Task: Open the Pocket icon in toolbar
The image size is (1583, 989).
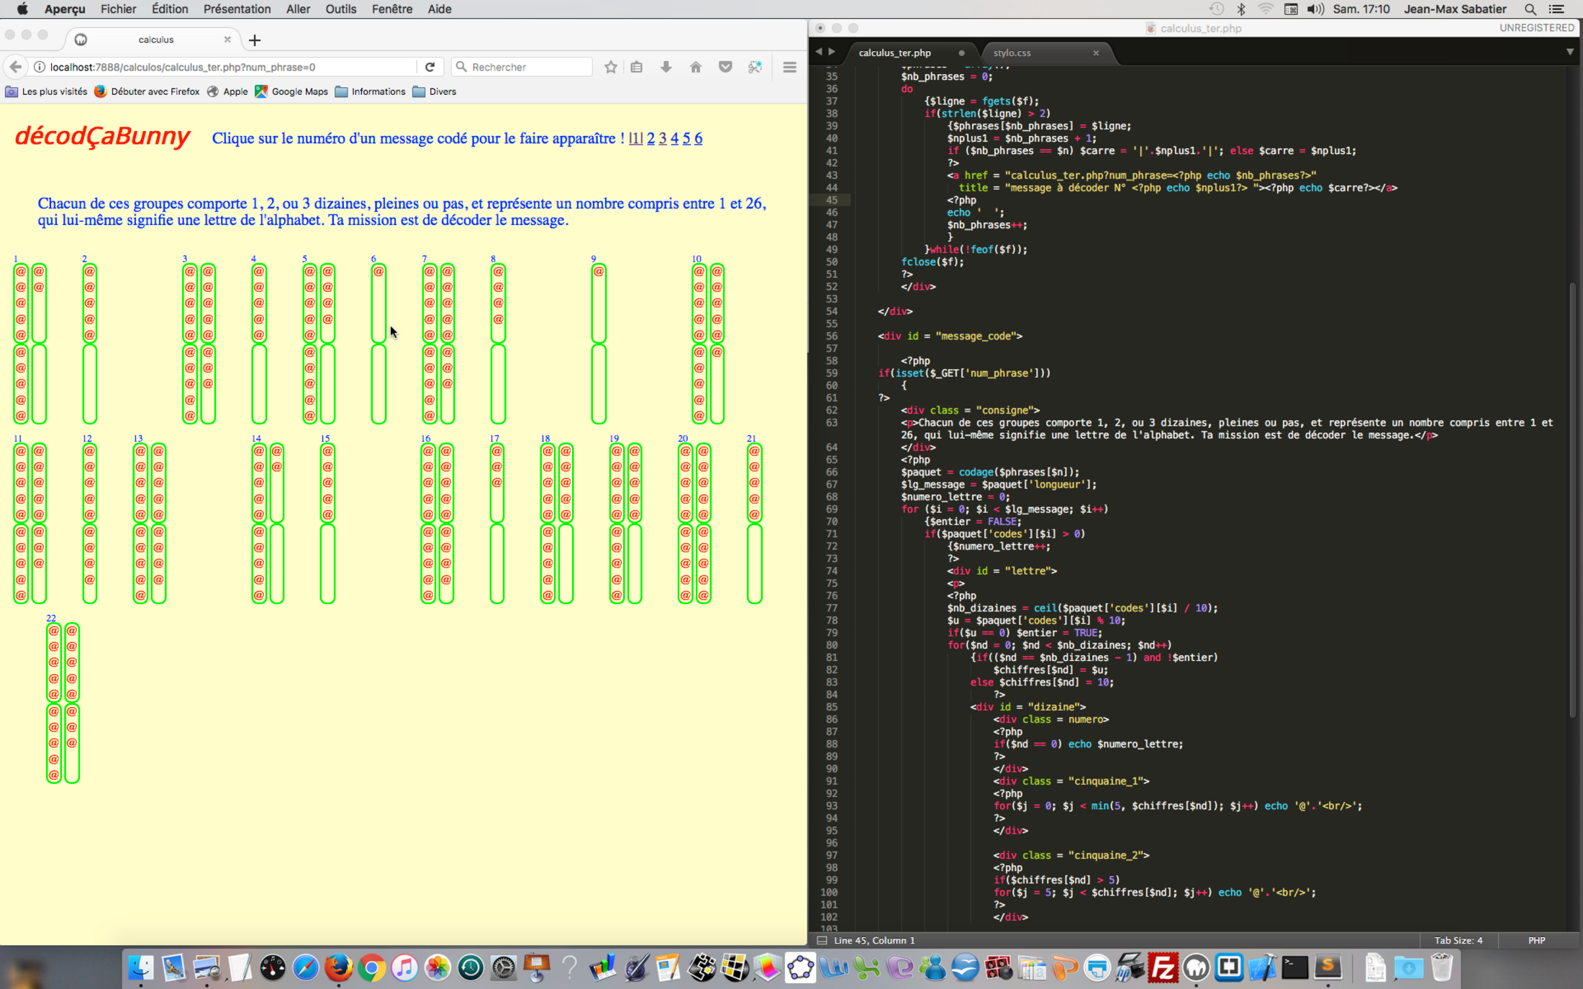Action: (725, 67)
